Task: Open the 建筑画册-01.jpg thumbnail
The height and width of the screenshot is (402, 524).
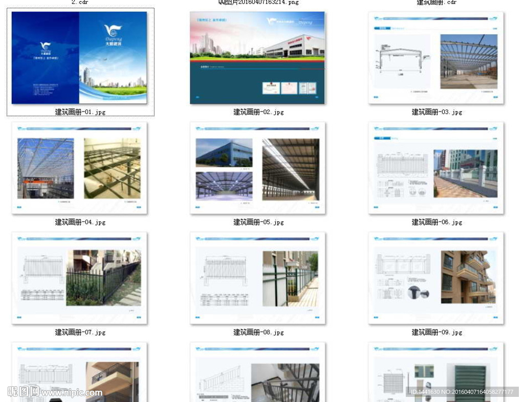Action: (x=80, y=58)
